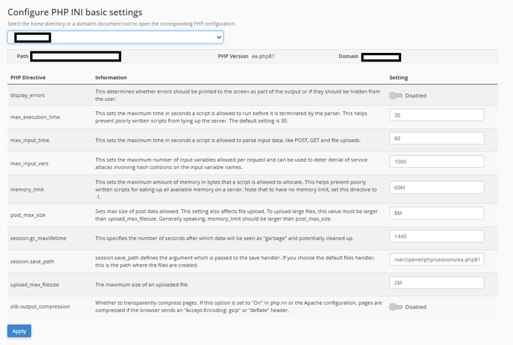The height and width of the screenshot is (345, 513).
Task: Click the Path label
Action: click(x=23, y=56)
